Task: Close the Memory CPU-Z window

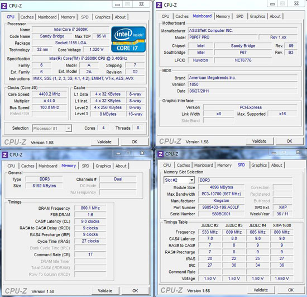Action: pyautogui.click(x=142, y=153)
